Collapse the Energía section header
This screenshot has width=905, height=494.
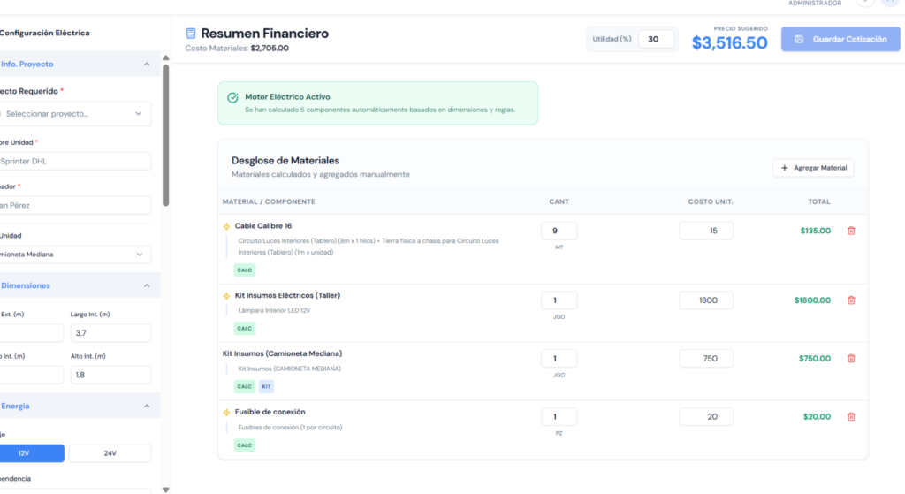(x=147, y=407)
